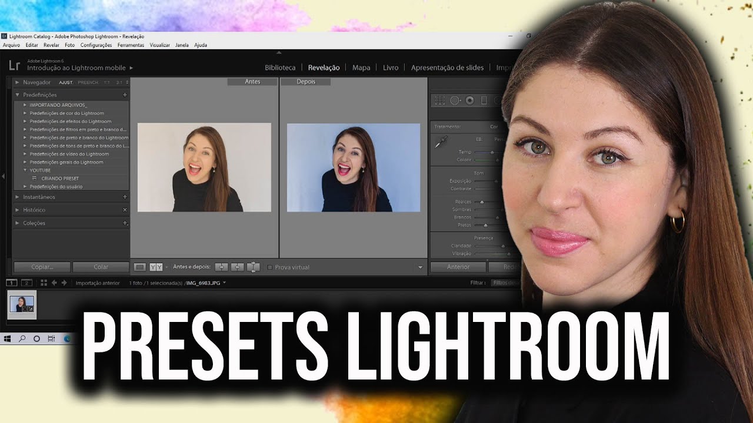Switch to Apresentação de slides module

tap(447, 68)
